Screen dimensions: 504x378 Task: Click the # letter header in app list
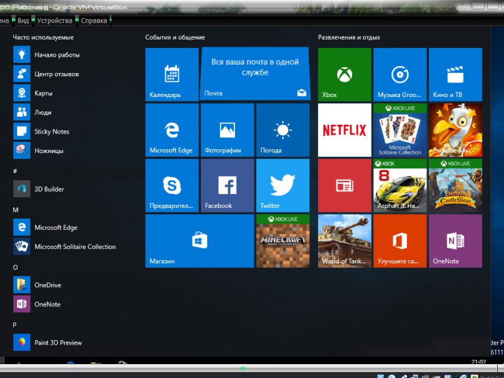[x=14, y=171]
